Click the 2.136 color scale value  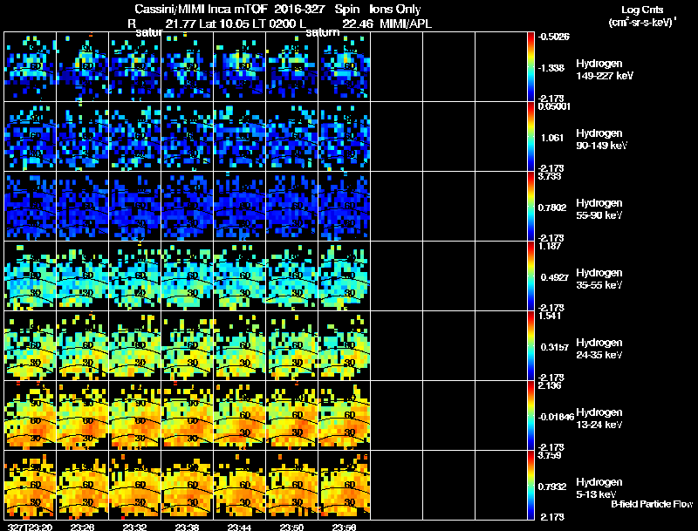[550, 385]
